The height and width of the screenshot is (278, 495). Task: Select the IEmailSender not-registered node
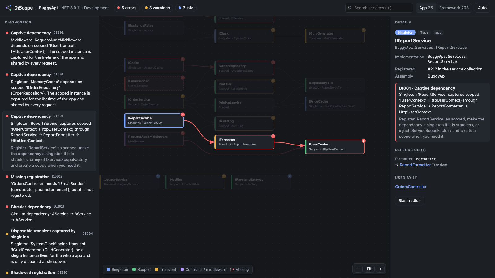(x=154, y=83)
